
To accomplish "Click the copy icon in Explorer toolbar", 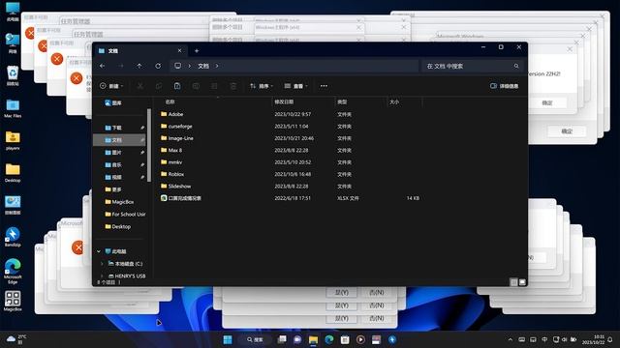I will (x=159, y=86).
